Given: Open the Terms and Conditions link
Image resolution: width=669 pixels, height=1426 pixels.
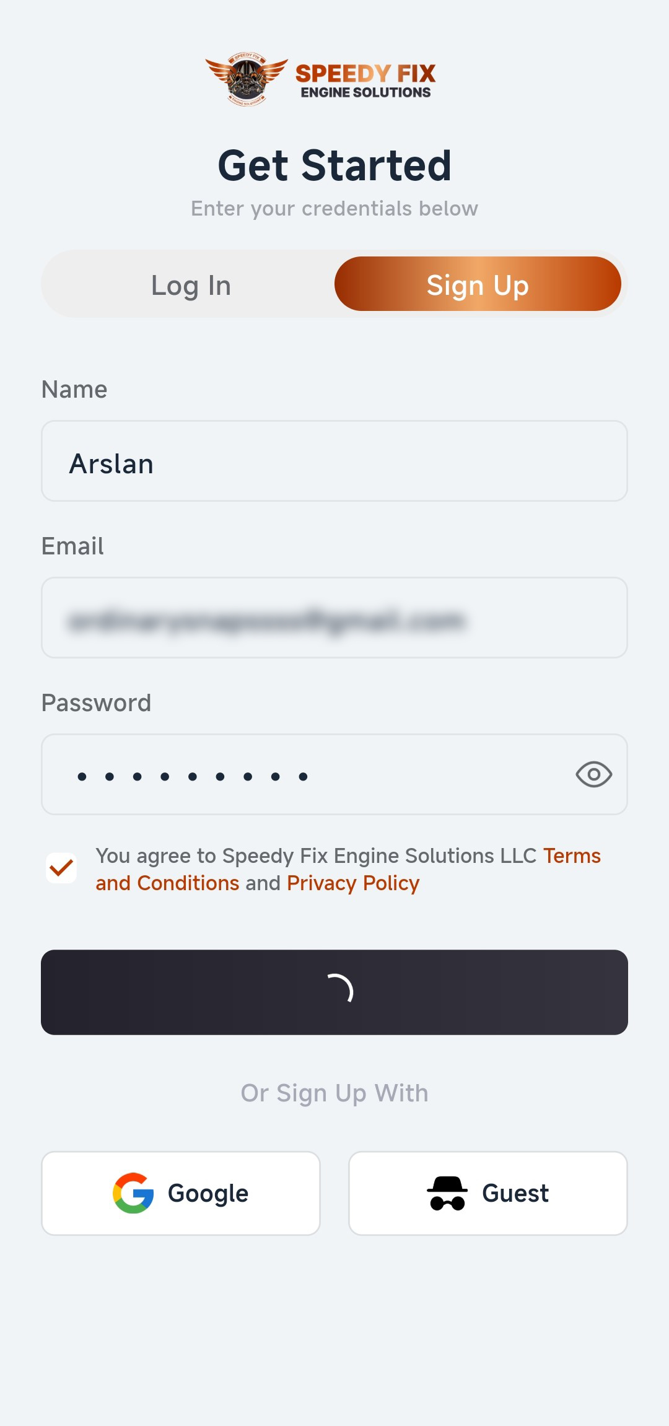Looking at the screenshot, I should click(167, 883).
